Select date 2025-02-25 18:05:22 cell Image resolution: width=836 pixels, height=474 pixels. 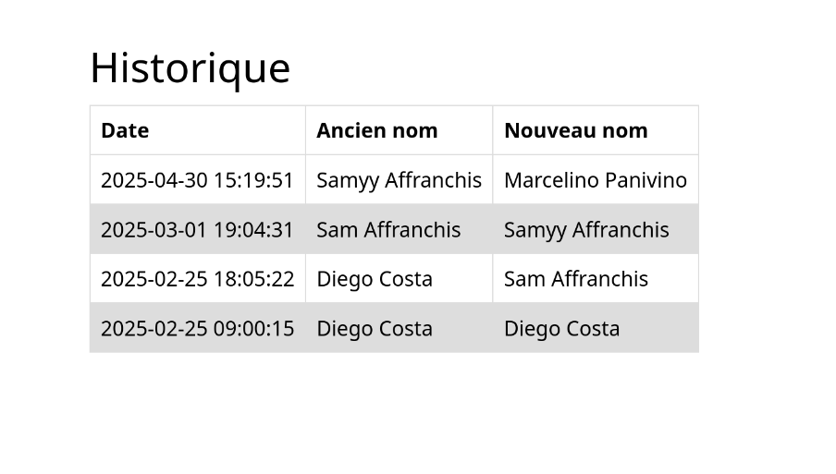(198, 278)
